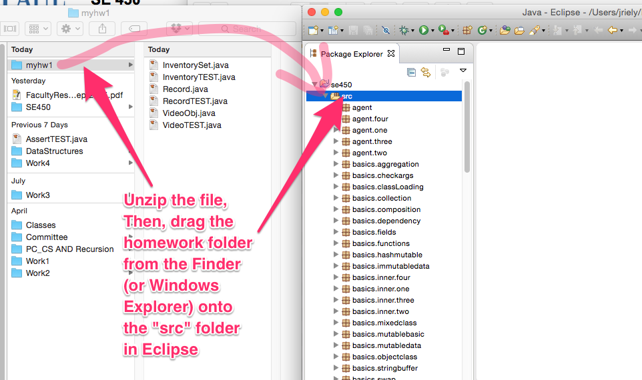Switch Finder to Cover Flow view
The height and width of the screenshot is (380, 642).
click(x=11, y=29)
